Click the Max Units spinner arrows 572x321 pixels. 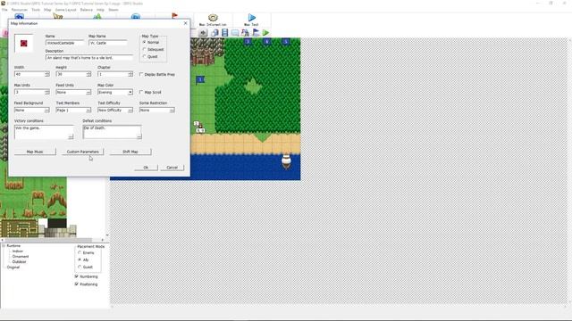47,92
